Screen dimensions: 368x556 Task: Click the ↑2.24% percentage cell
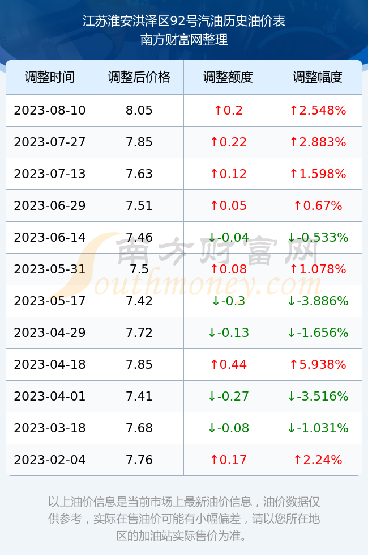point(318,460)
